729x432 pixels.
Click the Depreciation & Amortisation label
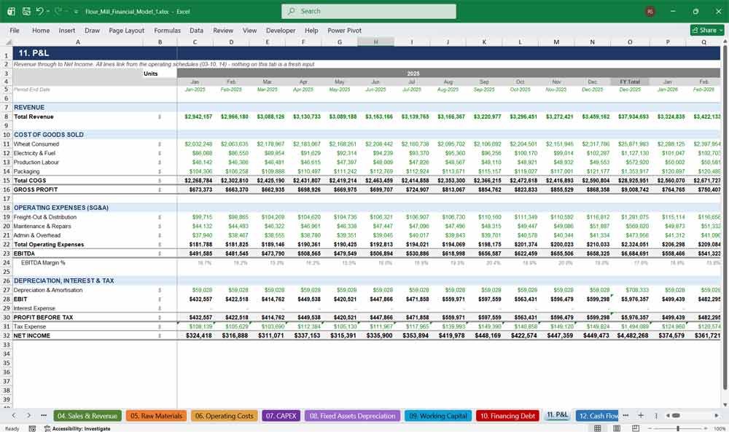click(48, 290)
